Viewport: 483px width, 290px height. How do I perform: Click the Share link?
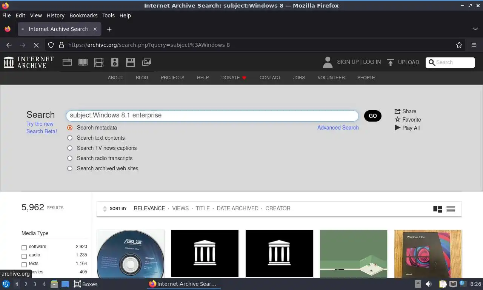[405, 111]
